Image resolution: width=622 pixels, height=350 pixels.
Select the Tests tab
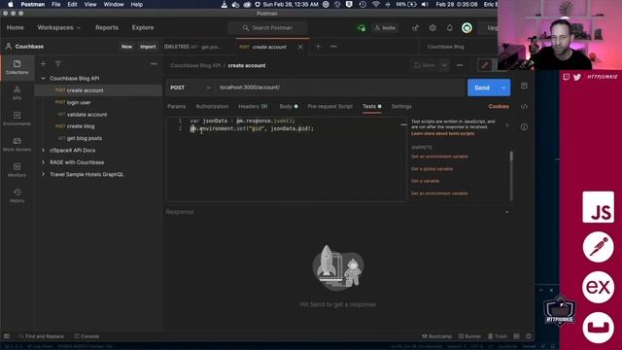coord(371,106)
